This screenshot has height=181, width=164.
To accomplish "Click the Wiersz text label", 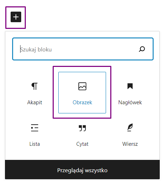I will pos(130,144).
